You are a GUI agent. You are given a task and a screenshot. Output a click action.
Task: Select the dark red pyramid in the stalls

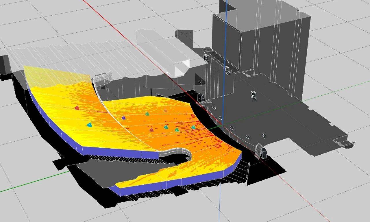coord(151,130)
